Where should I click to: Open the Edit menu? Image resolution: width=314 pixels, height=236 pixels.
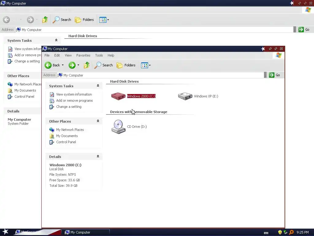click(57, 55)
